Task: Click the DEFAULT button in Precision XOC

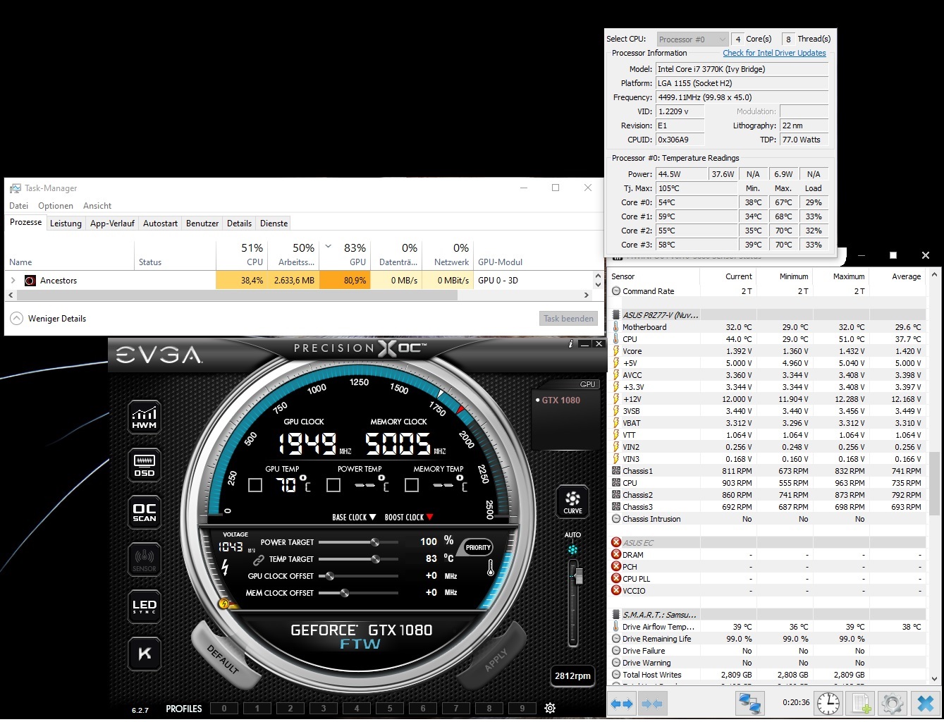Action: [223, 659]
